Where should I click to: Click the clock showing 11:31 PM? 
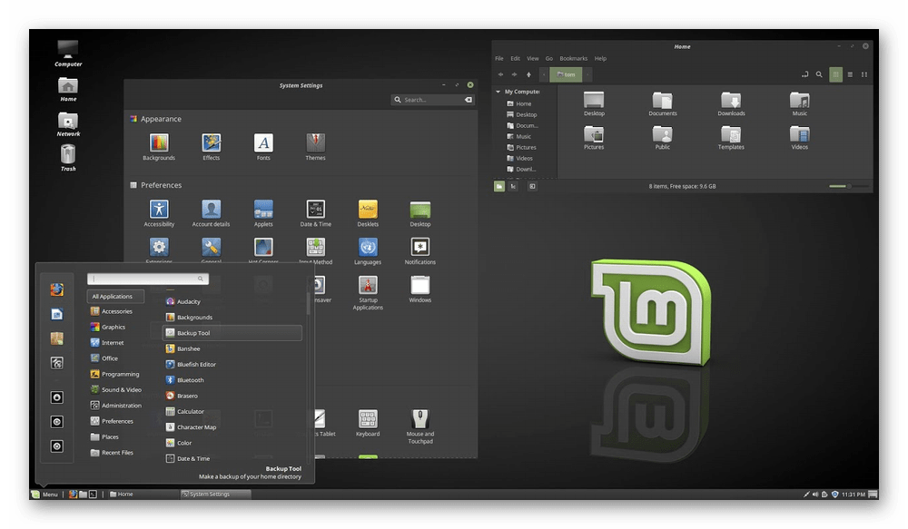(x=853, y=495)
